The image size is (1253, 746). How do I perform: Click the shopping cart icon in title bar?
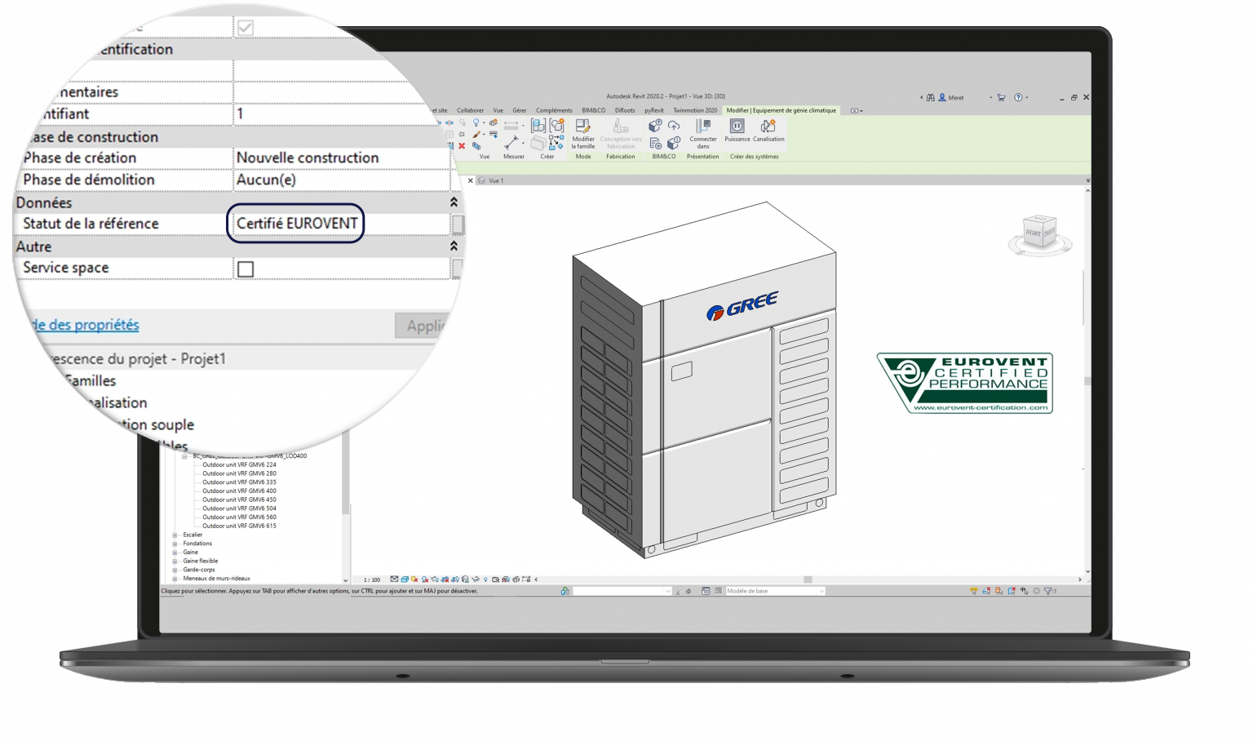pos(1001,97)
